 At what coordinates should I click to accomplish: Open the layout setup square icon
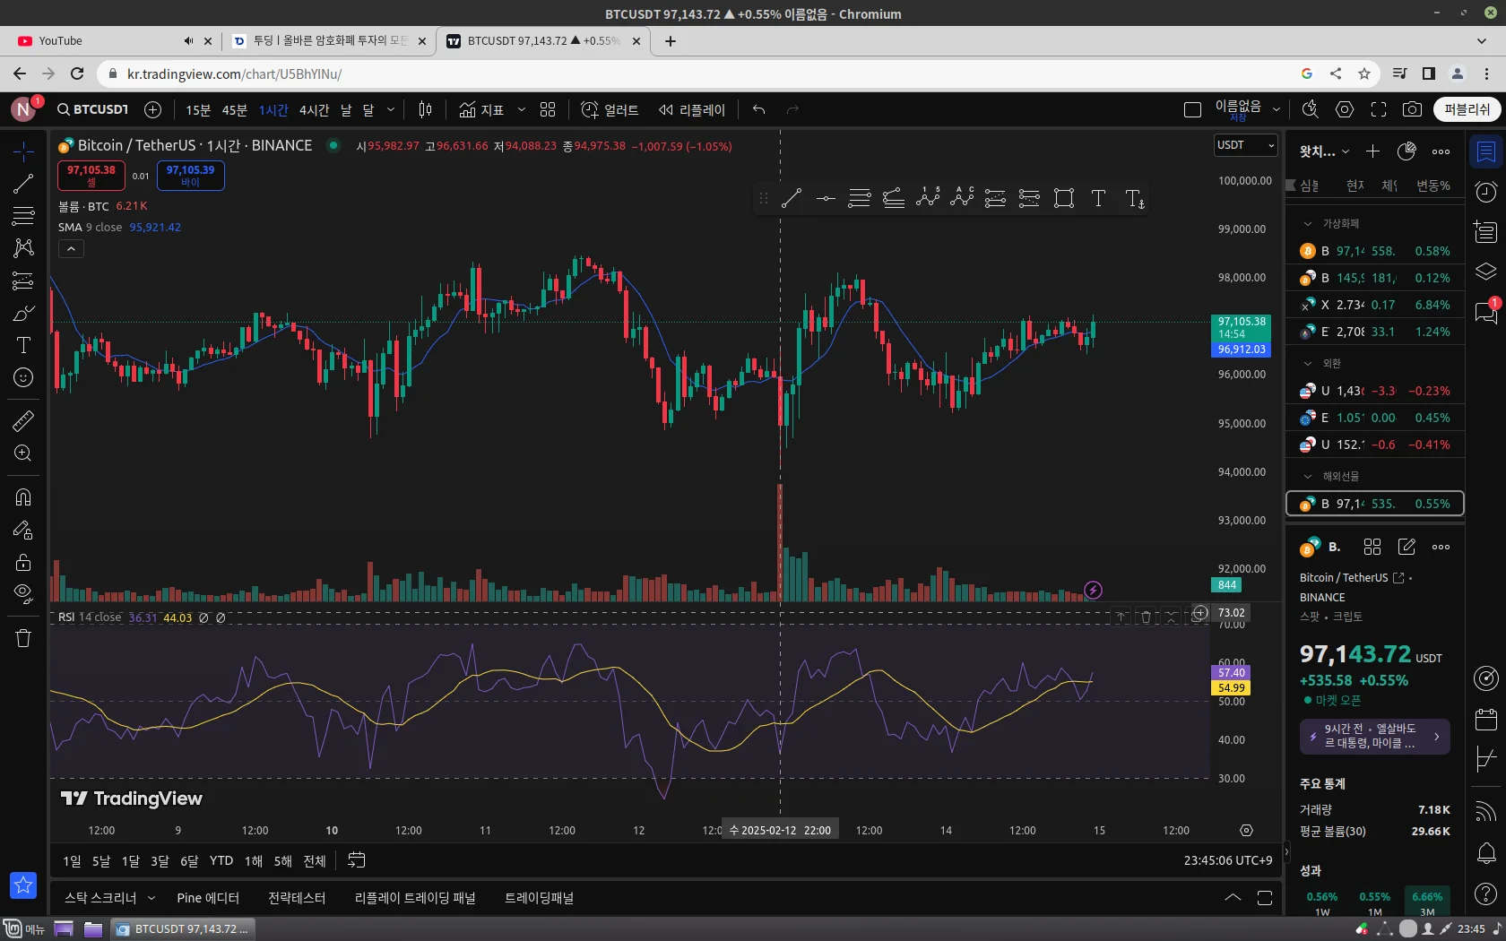pos(1192,109)
